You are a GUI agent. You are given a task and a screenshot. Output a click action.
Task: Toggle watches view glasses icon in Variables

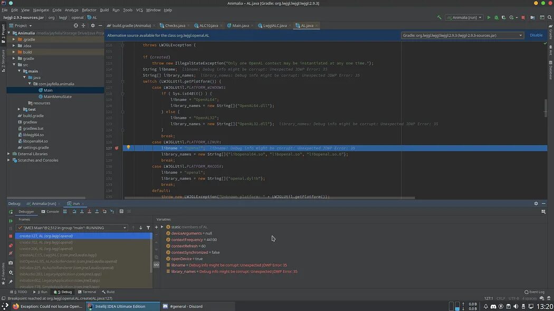[x=157, y=265]
